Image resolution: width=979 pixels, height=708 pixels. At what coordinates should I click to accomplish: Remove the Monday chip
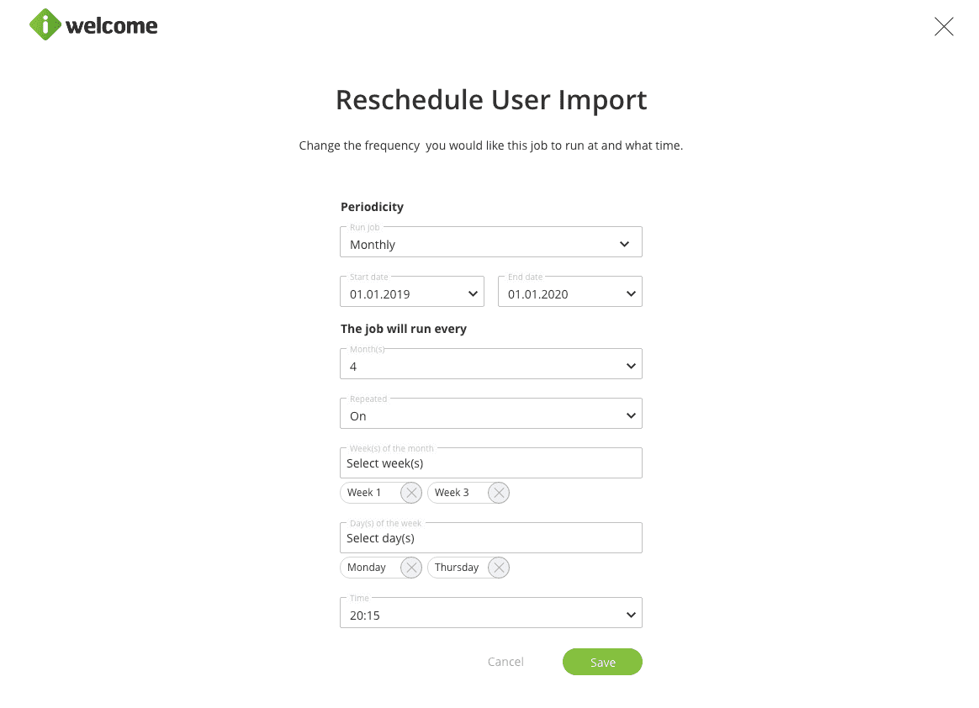click(410, 568)
